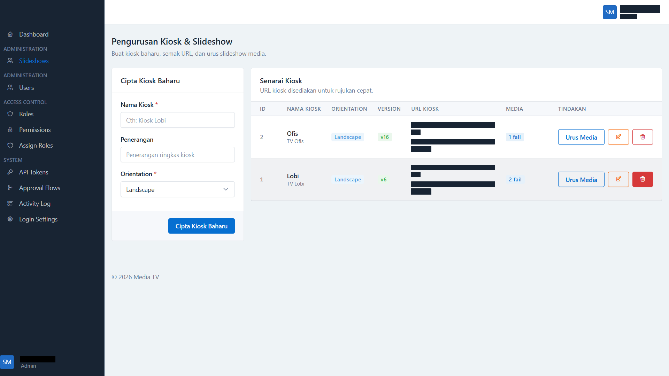
Task: Edit the Lobi kiosk with the pencil icon
Action: pyautogui.click(x=618, y=179)
